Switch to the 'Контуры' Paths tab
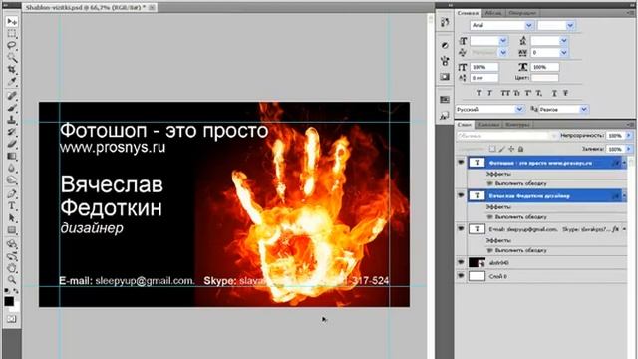638x359 pixels. [x=518, y=124]
